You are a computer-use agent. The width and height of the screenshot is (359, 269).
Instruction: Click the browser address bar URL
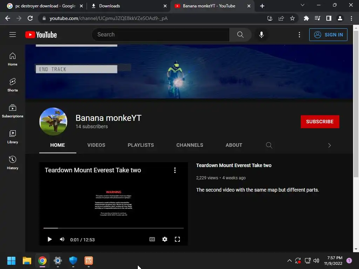(x=109, y=18)
